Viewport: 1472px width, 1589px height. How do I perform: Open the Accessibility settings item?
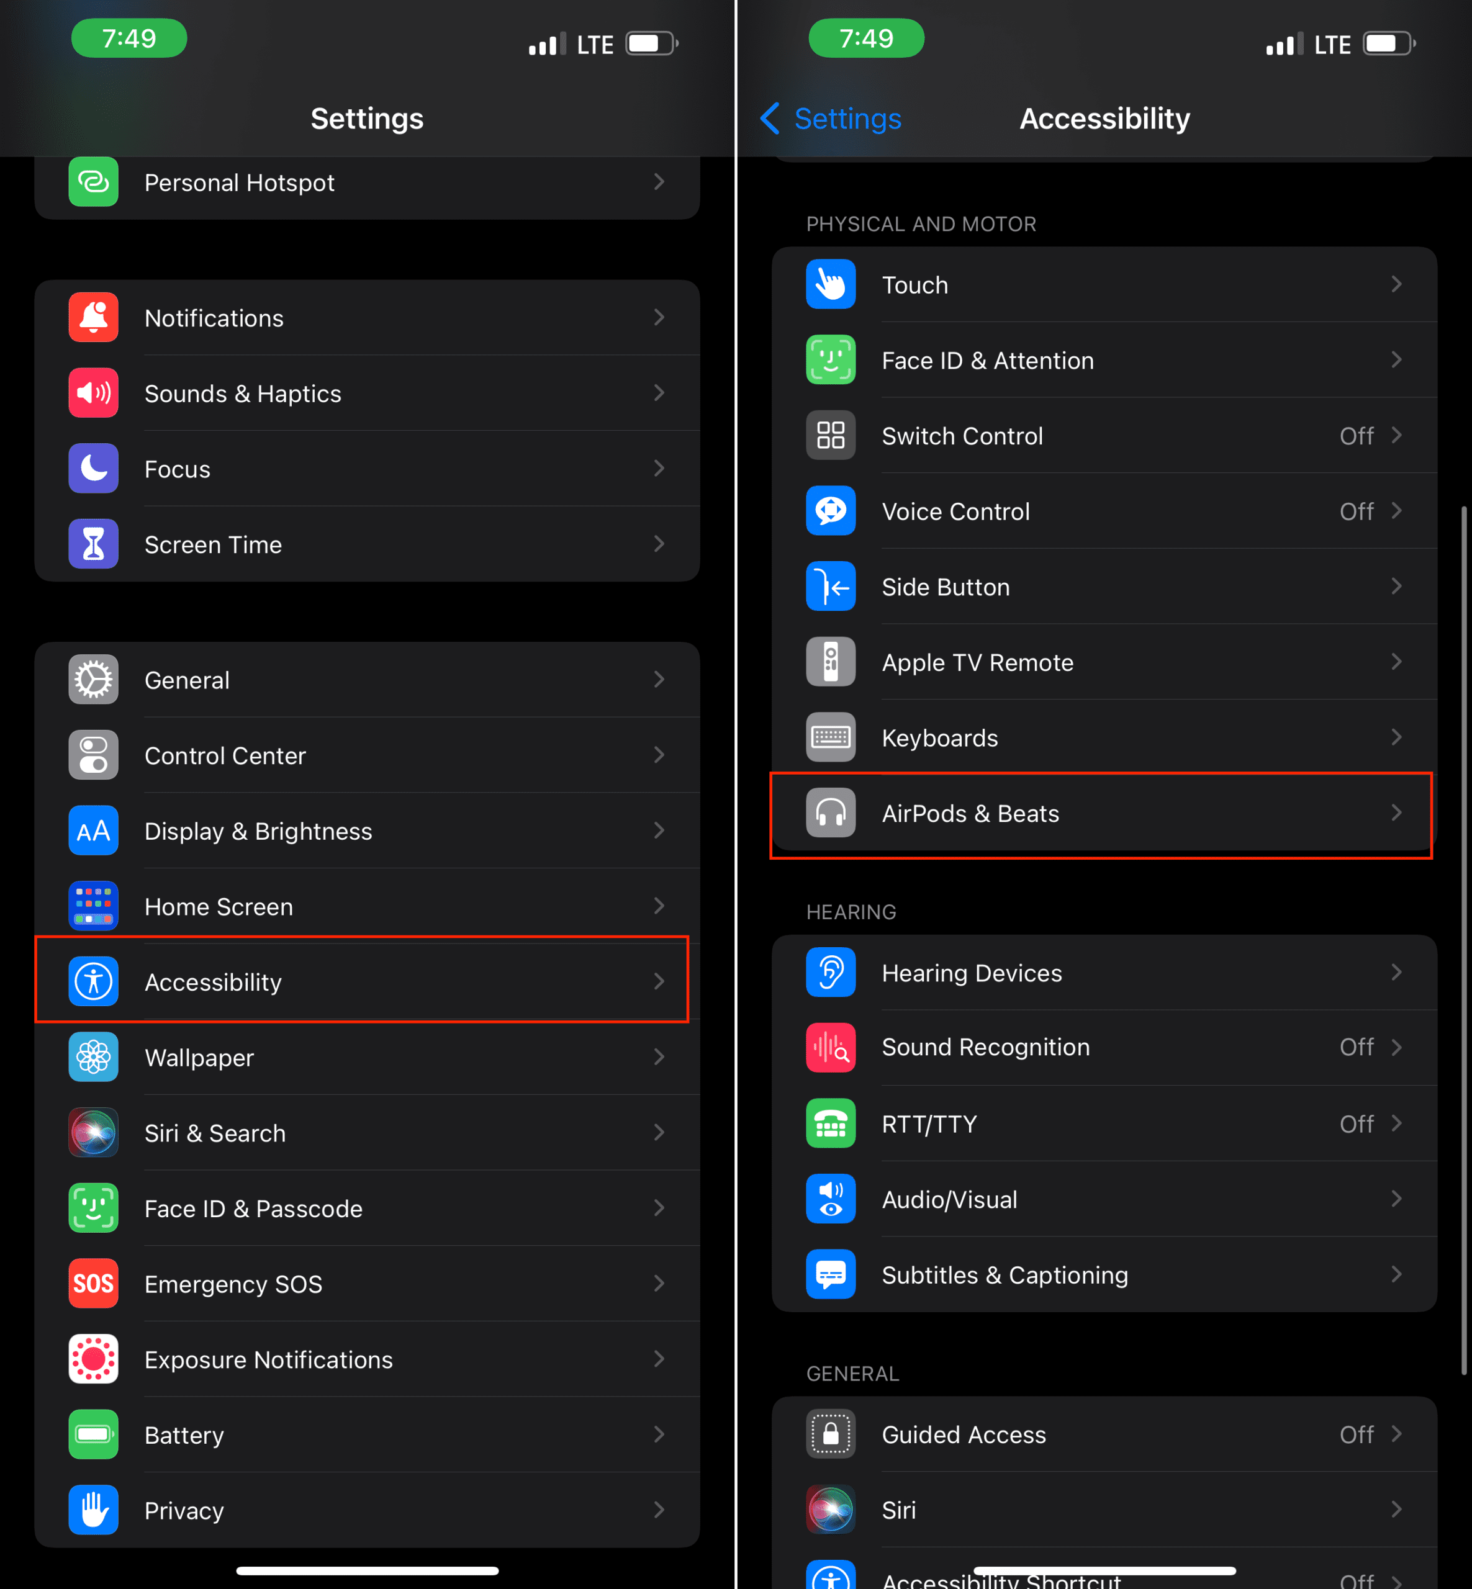click(367, 981)
